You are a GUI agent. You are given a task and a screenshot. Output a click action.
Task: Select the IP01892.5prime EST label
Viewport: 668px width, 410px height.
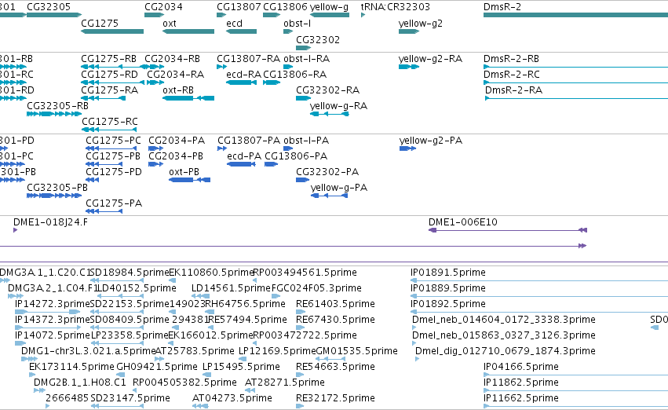(448, 304)
